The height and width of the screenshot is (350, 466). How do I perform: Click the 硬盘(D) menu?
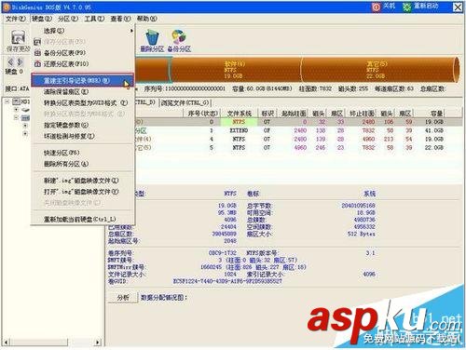tap(42, 19)
